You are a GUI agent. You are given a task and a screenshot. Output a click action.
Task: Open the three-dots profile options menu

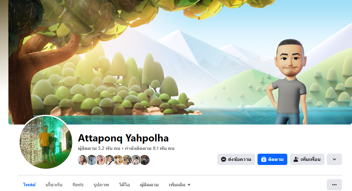(334, 185)
